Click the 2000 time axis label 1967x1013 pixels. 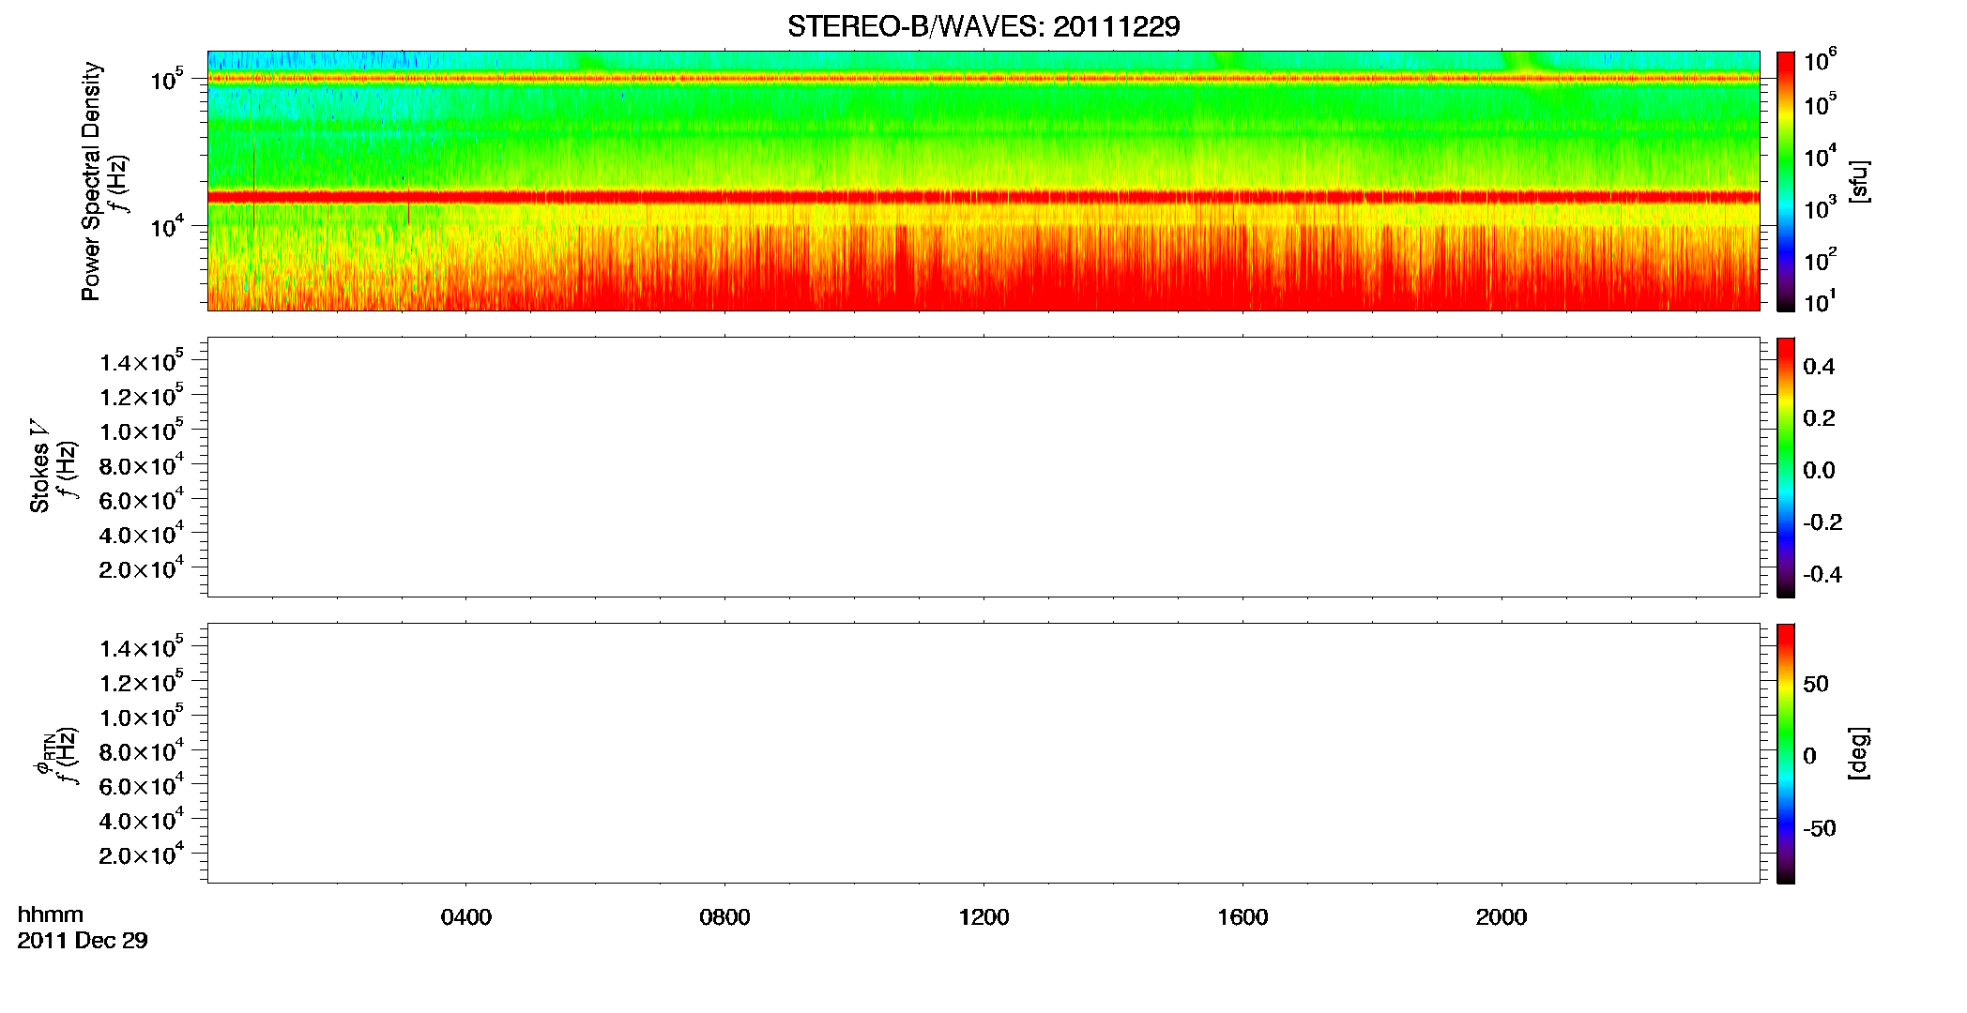(1502, 917)
